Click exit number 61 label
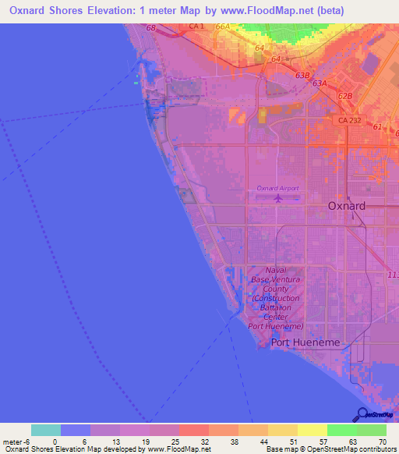This screenshot has height=454, width=399. tap(377, 127)
